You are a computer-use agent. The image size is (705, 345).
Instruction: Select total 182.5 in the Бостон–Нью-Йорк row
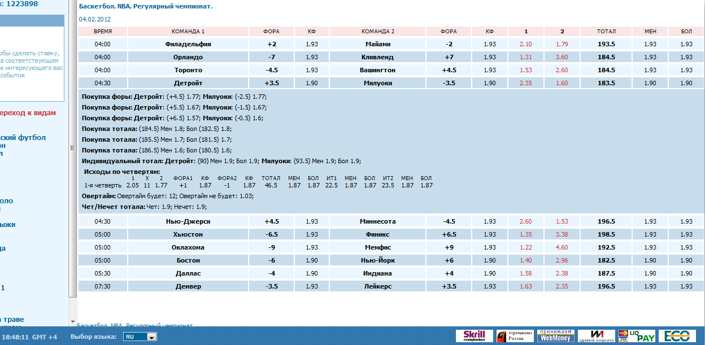point(606,260)
